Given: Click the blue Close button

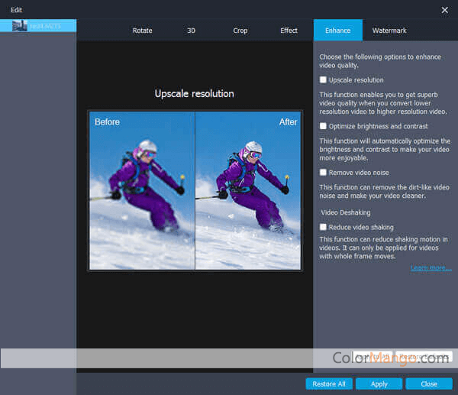Looking at the screenshot, I should pyautogui.click(x=428, y=384).
